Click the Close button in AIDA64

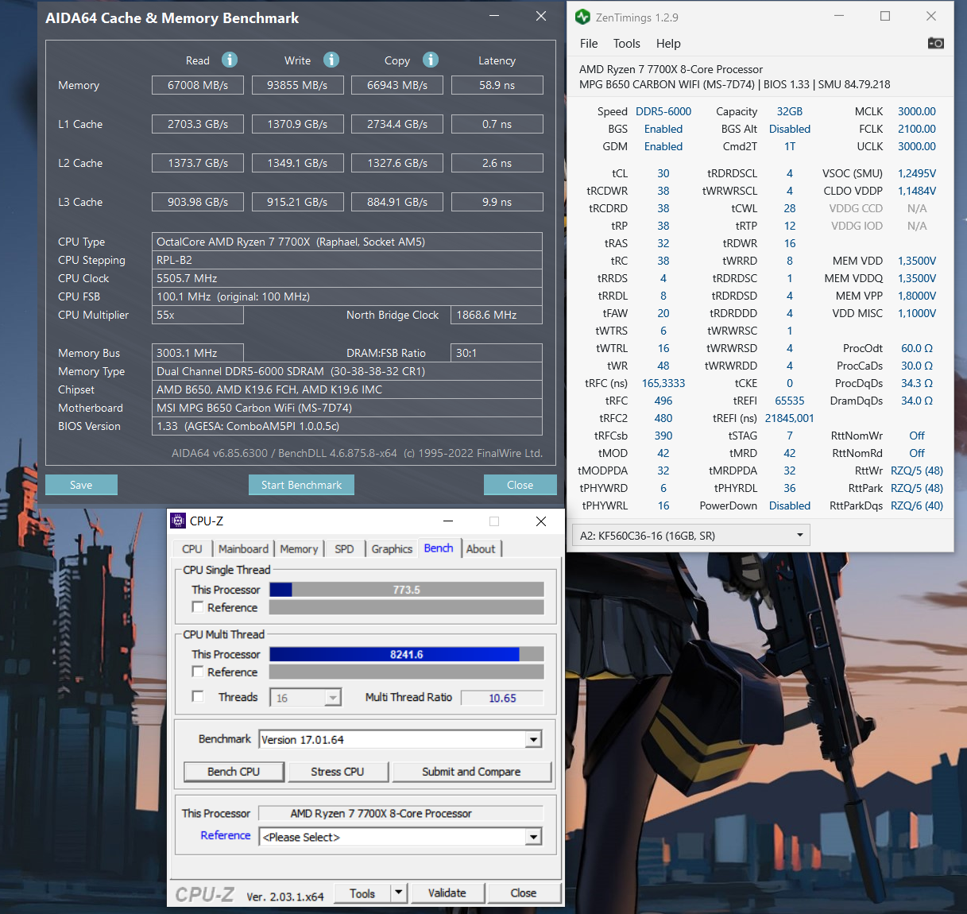tap(520, 485)
